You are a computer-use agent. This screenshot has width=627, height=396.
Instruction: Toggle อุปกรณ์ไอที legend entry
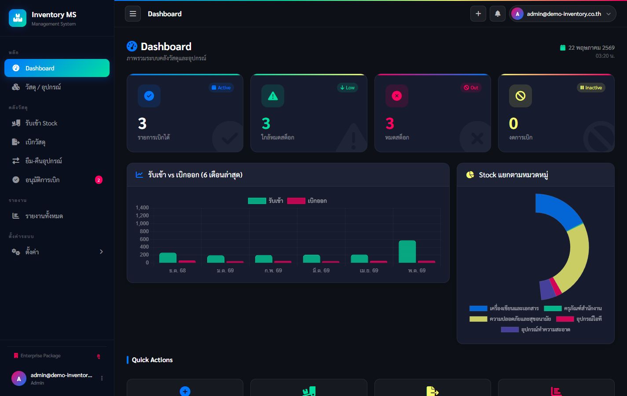(579, 319)
